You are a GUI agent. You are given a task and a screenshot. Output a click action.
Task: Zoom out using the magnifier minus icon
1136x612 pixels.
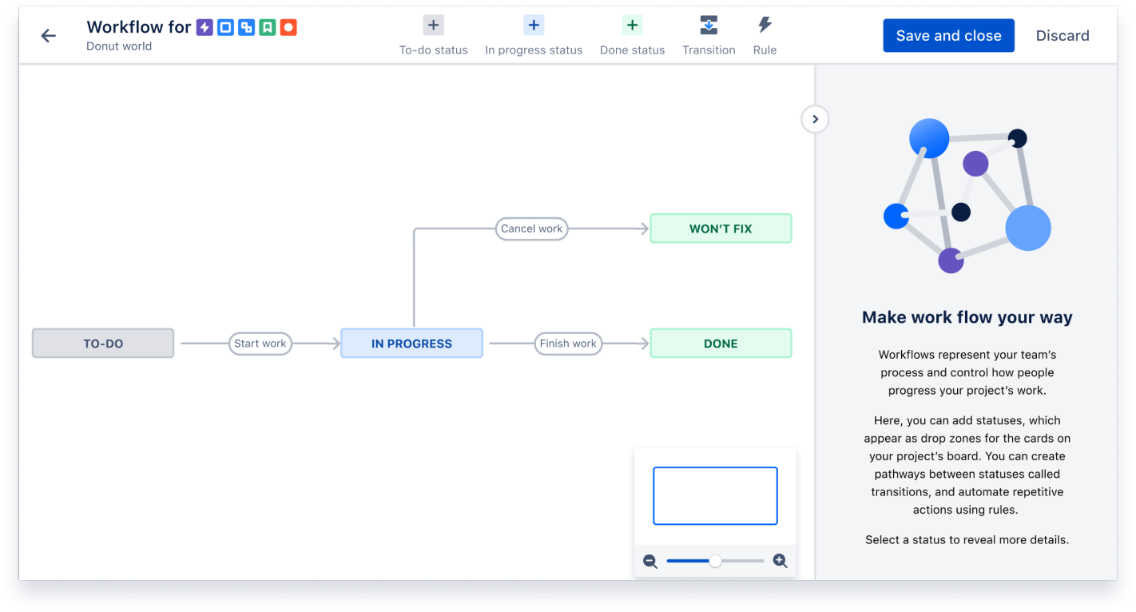click(x=650, y=561)
